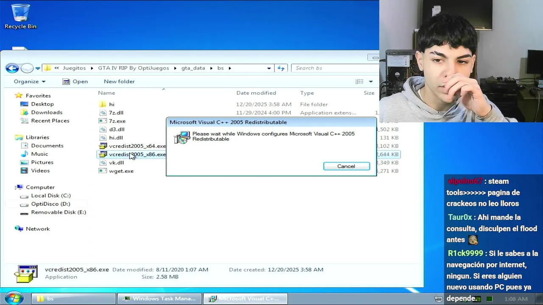Cancel the Visual C++ 2005 configuration
Viewport: 543px width, 305px height.
point(346,166)
